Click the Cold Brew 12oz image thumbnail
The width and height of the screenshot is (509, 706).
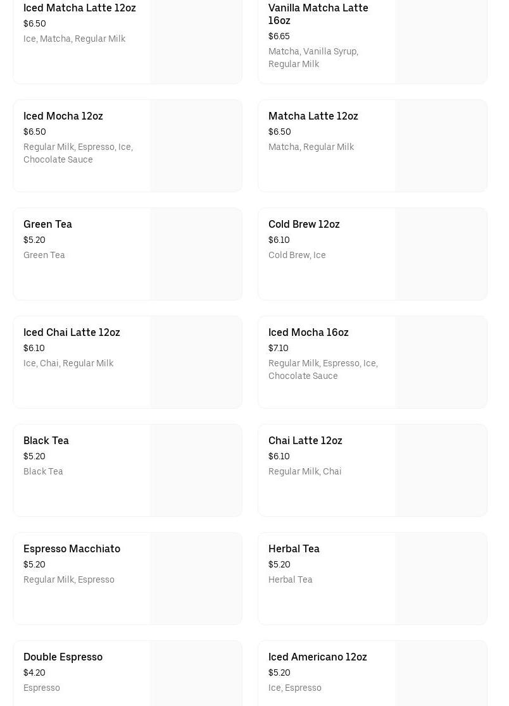click(x=441, y=254)
